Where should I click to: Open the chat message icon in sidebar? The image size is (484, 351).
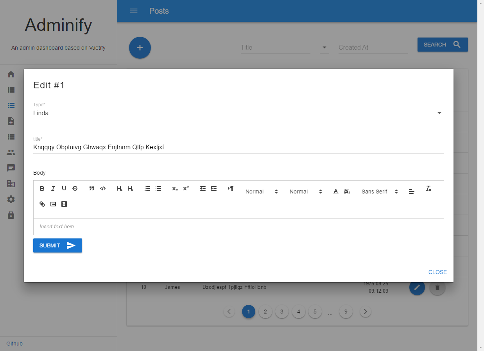pyautogui.click(x=11, y=168)
